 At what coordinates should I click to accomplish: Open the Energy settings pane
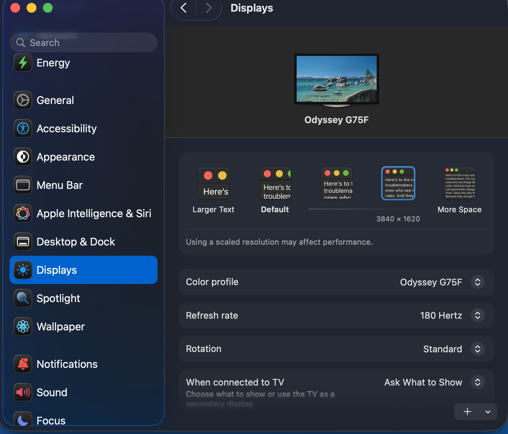(84, 63)
